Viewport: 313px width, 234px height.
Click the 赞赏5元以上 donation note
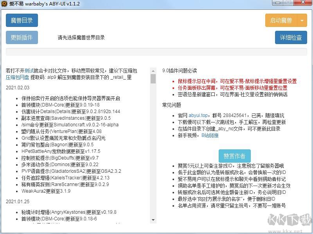pos(231,166)
